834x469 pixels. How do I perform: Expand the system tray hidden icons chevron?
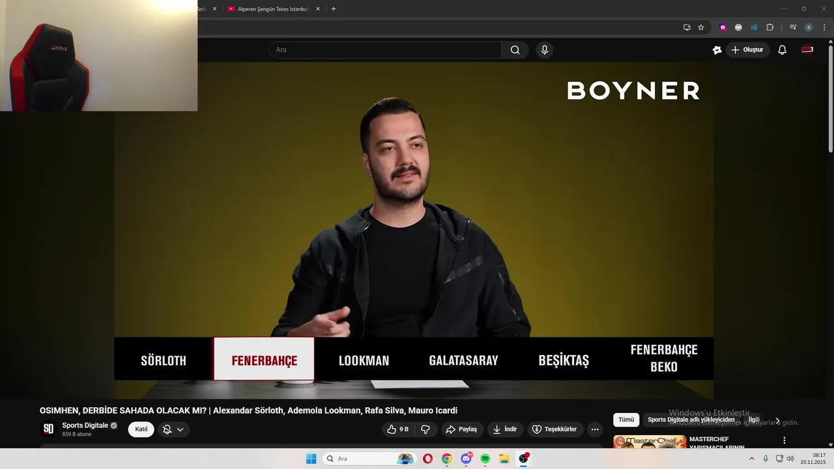[x=751, y=459]
